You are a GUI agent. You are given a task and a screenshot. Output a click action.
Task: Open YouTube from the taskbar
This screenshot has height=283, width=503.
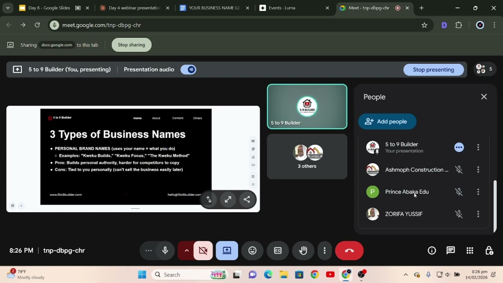330,275
